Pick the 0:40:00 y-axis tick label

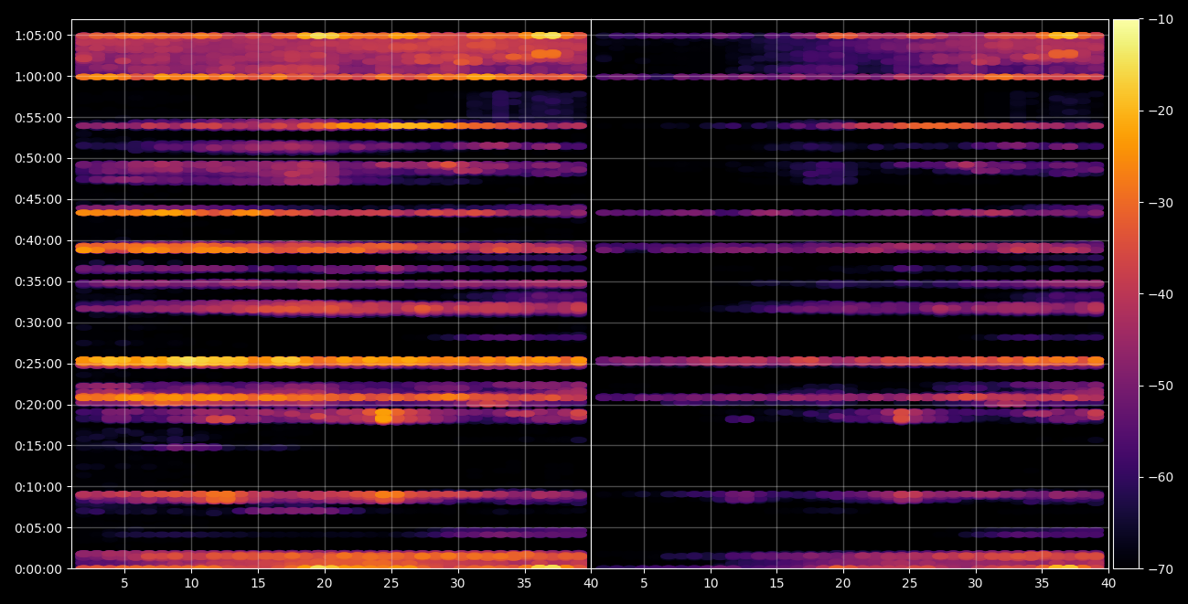click(x=38, y=240)
